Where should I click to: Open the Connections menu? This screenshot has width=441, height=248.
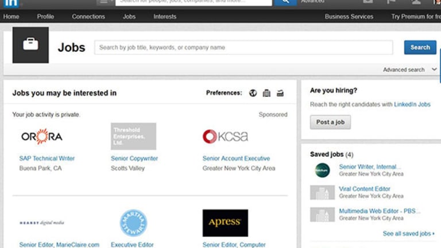88,17
